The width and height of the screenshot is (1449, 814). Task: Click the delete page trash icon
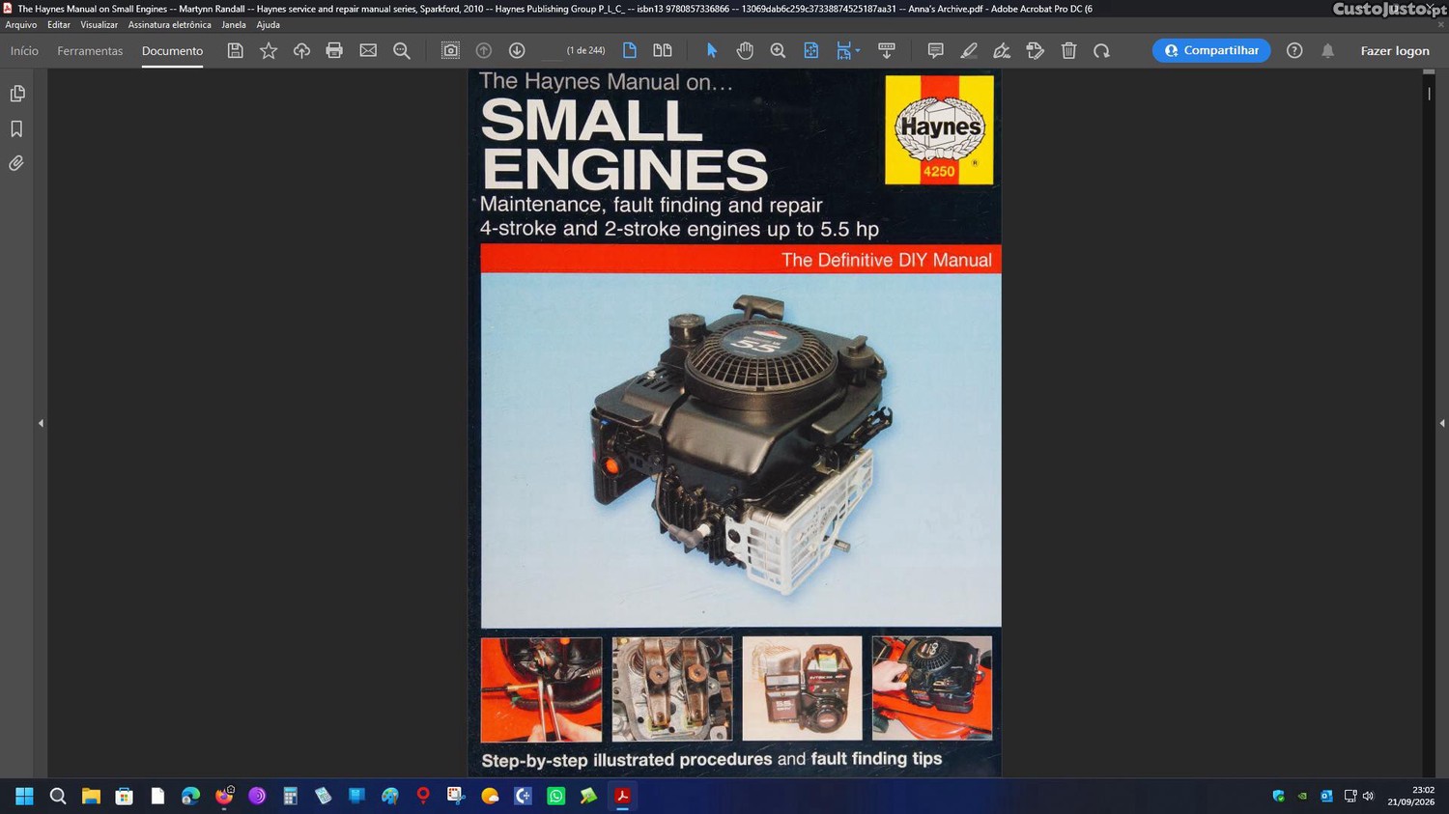pyautogui.click(x=1068, y=50)
